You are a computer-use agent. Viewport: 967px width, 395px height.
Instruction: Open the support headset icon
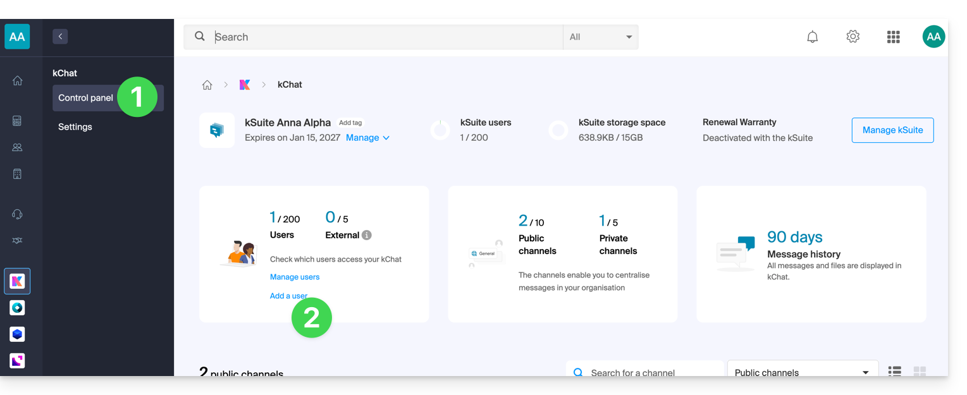pyautogui.click(x=18, y=214)
